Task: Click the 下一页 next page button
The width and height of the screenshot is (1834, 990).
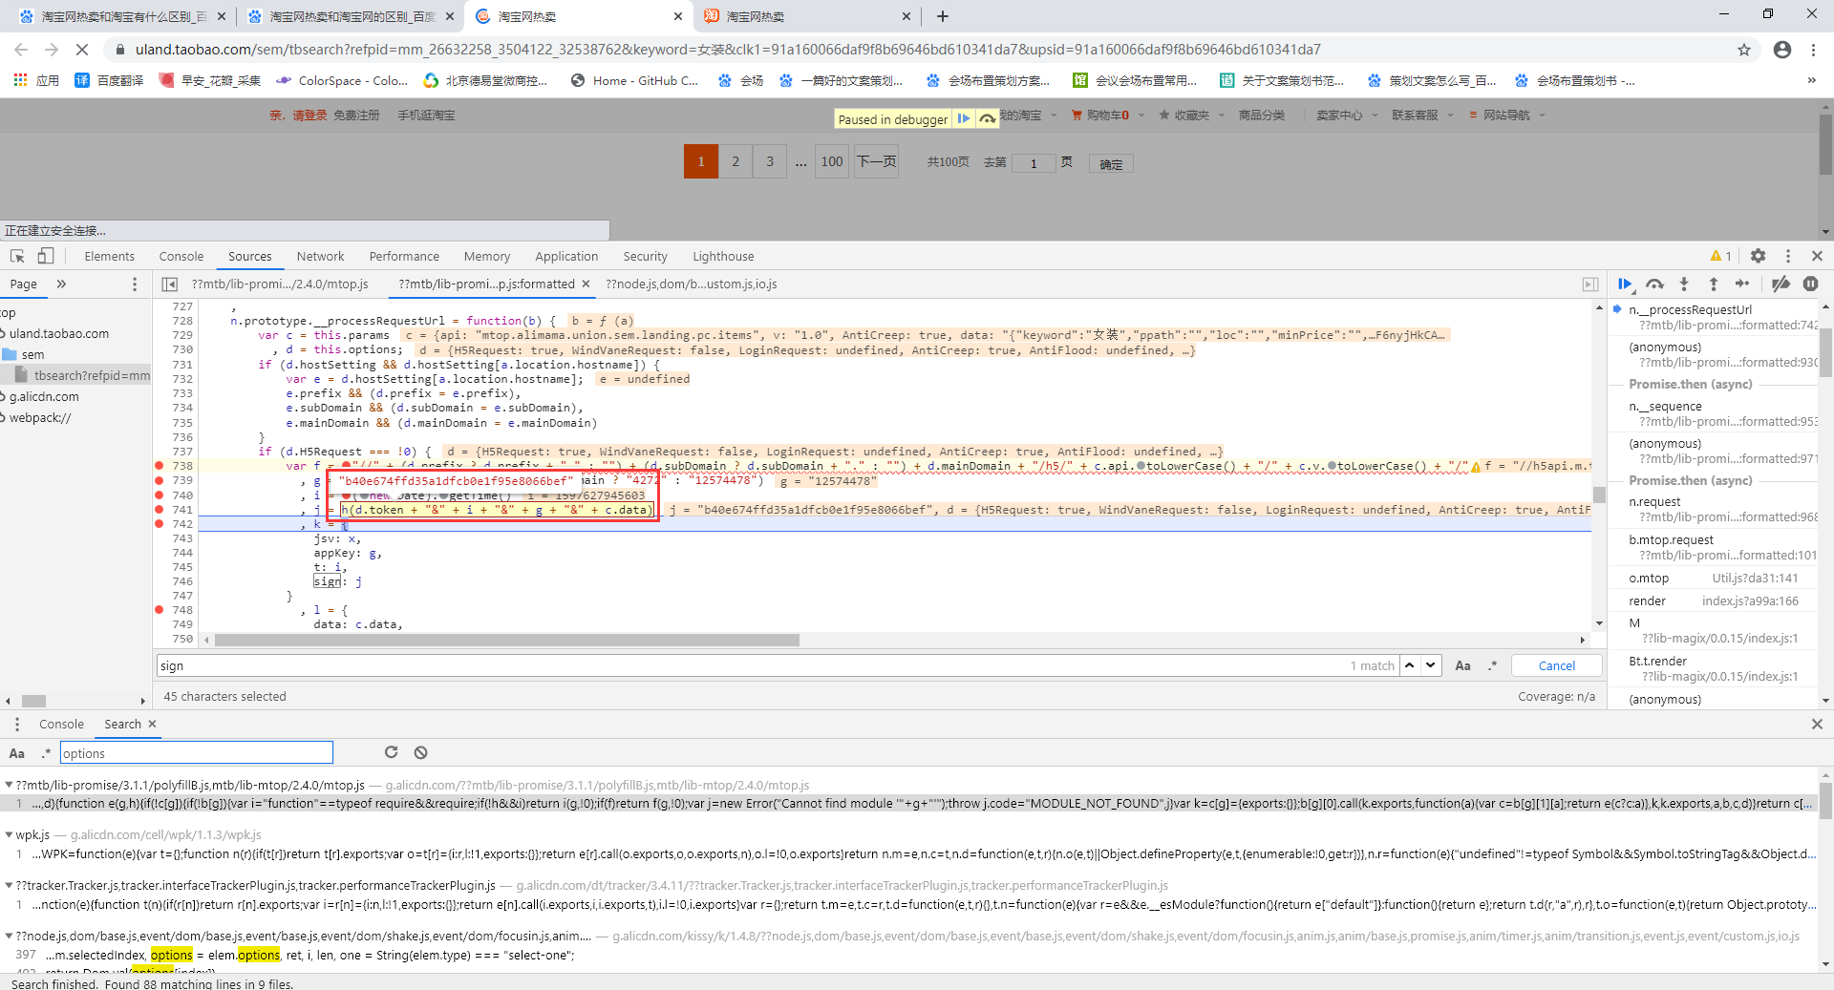Action: [876, 161]
